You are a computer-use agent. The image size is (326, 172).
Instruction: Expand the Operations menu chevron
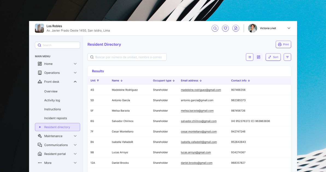tap(75, 73)
